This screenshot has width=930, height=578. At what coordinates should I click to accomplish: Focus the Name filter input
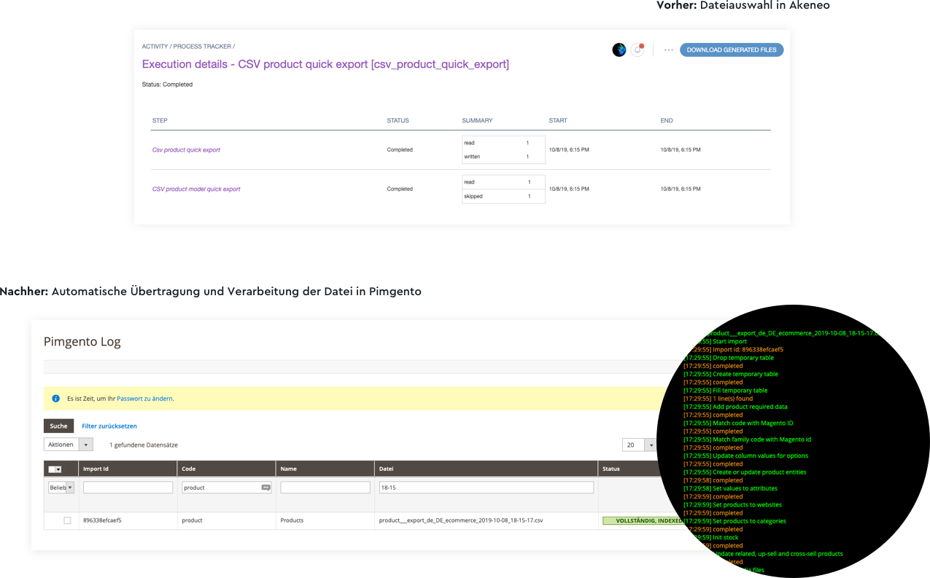[x=325, y=488]
